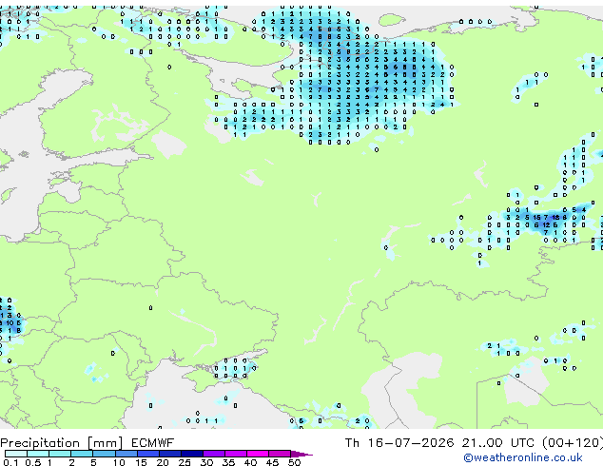Click the 10–15 mm blue legend swatch
The height and width of the screenshot is (466, 603).
(x=126, y=454)
